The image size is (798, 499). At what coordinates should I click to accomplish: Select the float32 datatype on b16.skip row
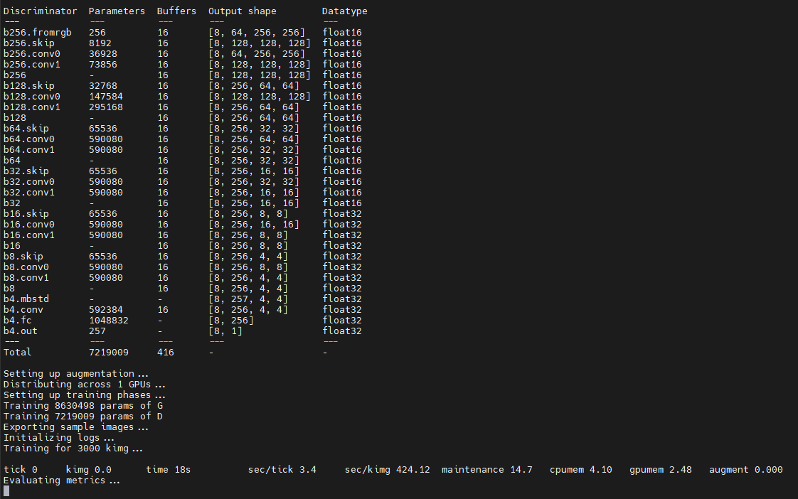(x=342, y=213)
